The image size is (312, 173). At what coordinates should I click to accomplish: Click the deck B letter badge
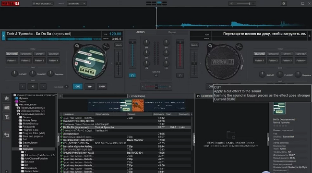[x=309, y=36]
